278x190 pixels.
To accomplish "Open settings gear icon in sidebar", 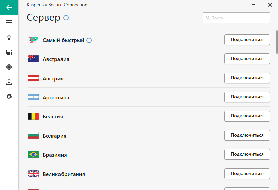I will tap(9, 67).
